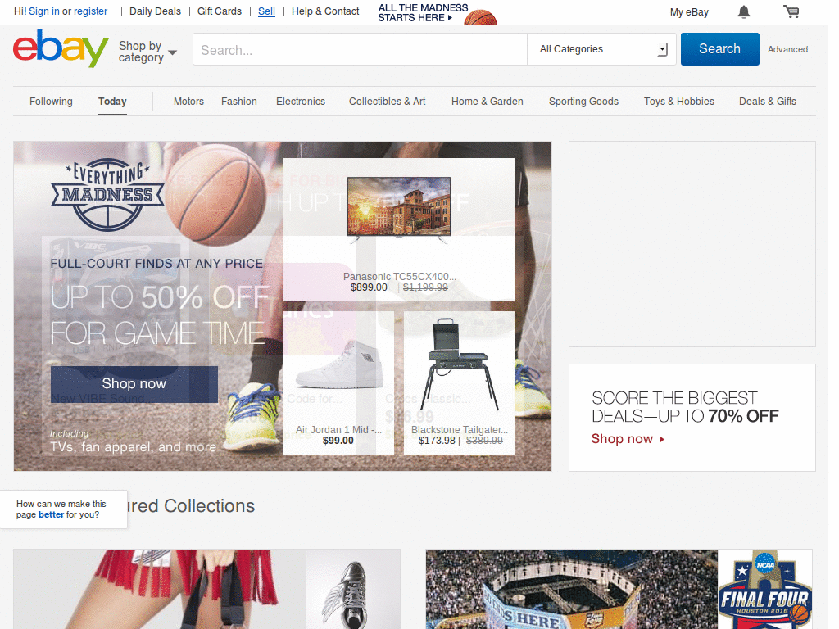Click the eBay logo
This screenshot has height=629, width=839.
pyautogui.click(x=61, y=48)
